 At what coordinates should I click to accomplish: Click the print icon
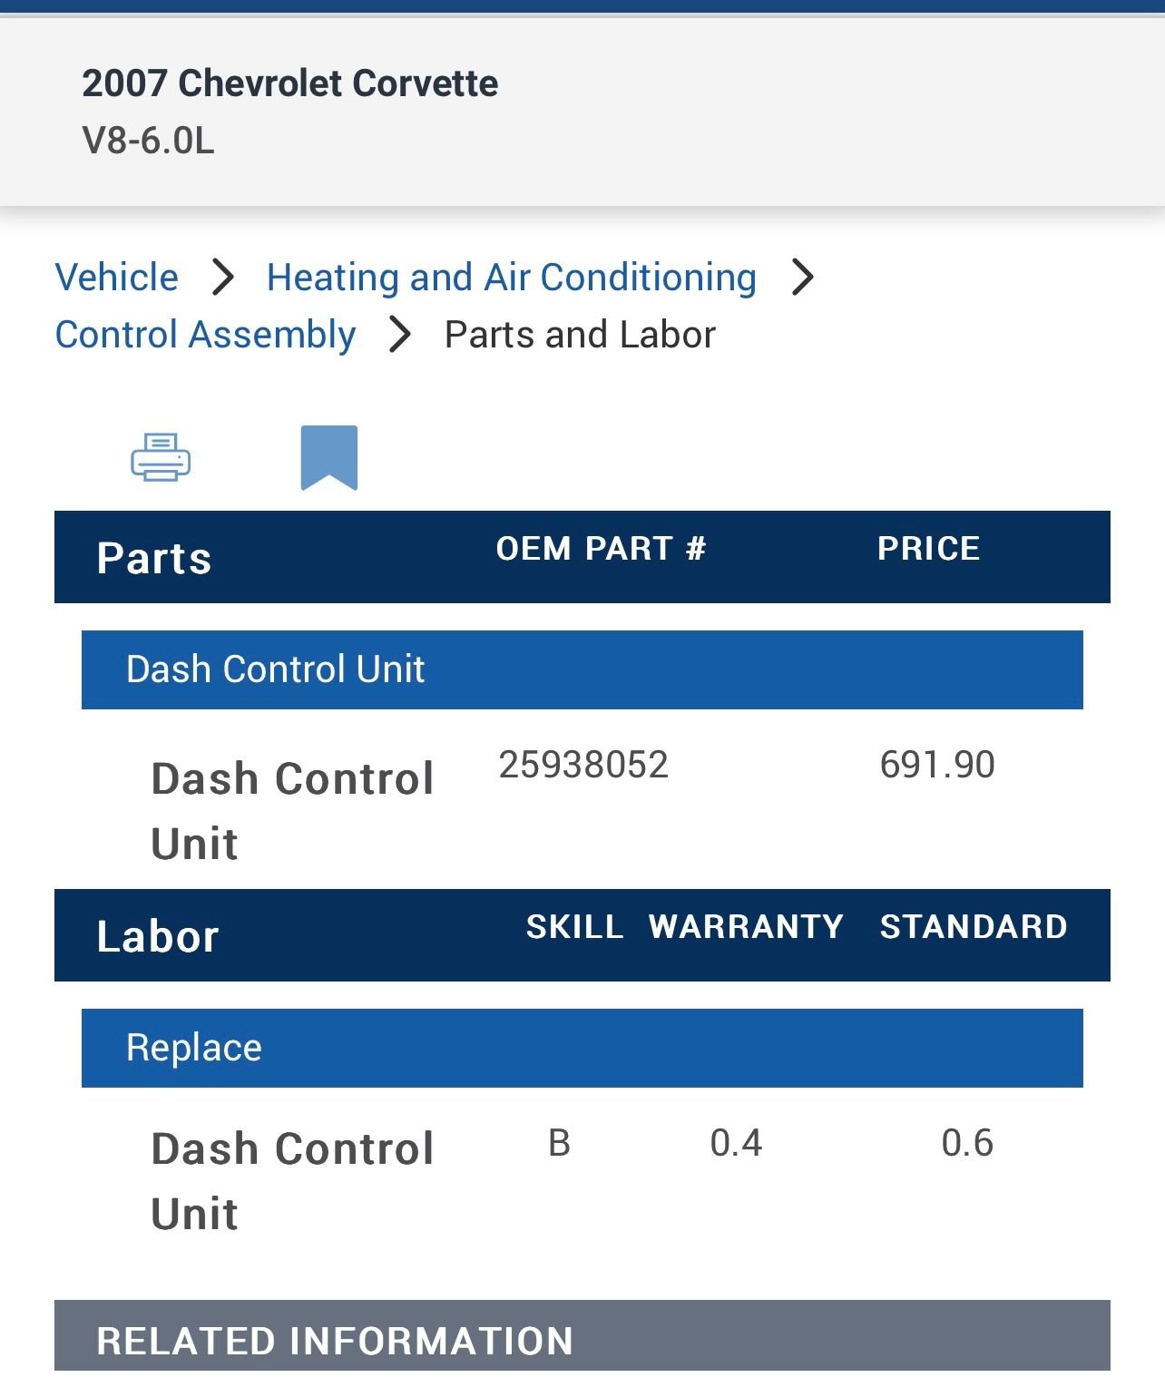coord(161,456)
